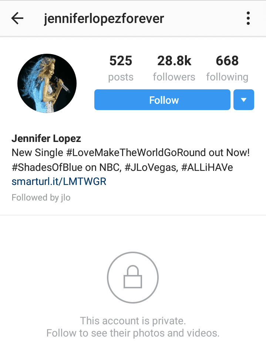Tap the back arrow icon
The image size is (266, 348).
pos(17,18)
